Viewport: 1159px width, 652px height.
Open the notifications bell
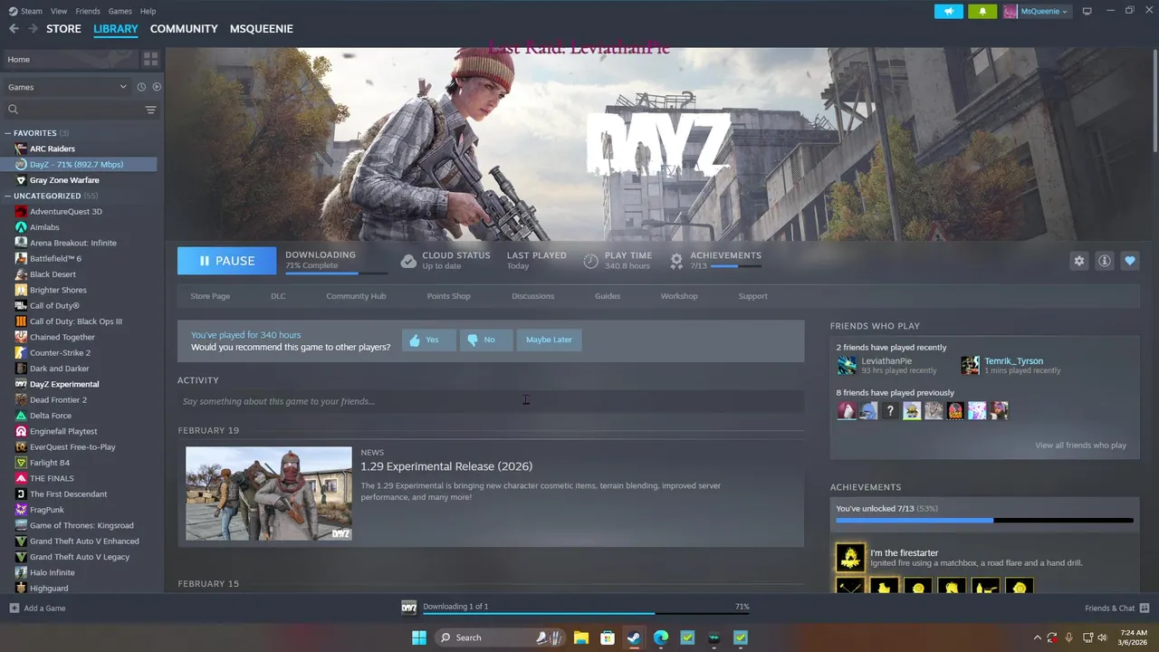click(x=982, y=11)
